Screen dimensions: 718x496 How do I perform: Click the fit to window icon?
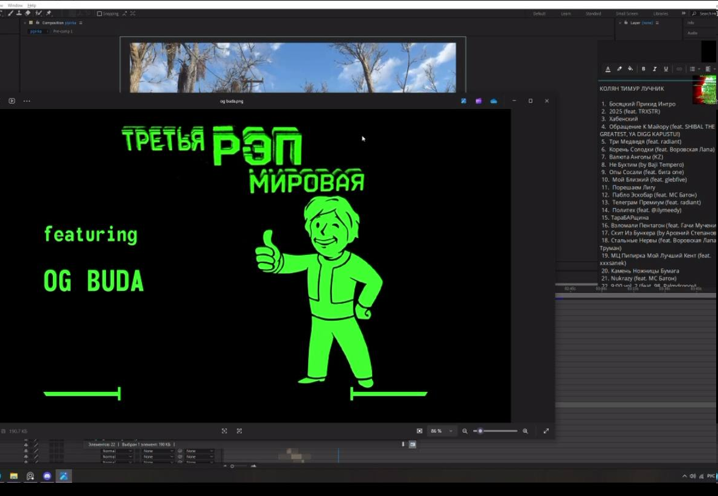pyautogui.click(x=224, y=431)
